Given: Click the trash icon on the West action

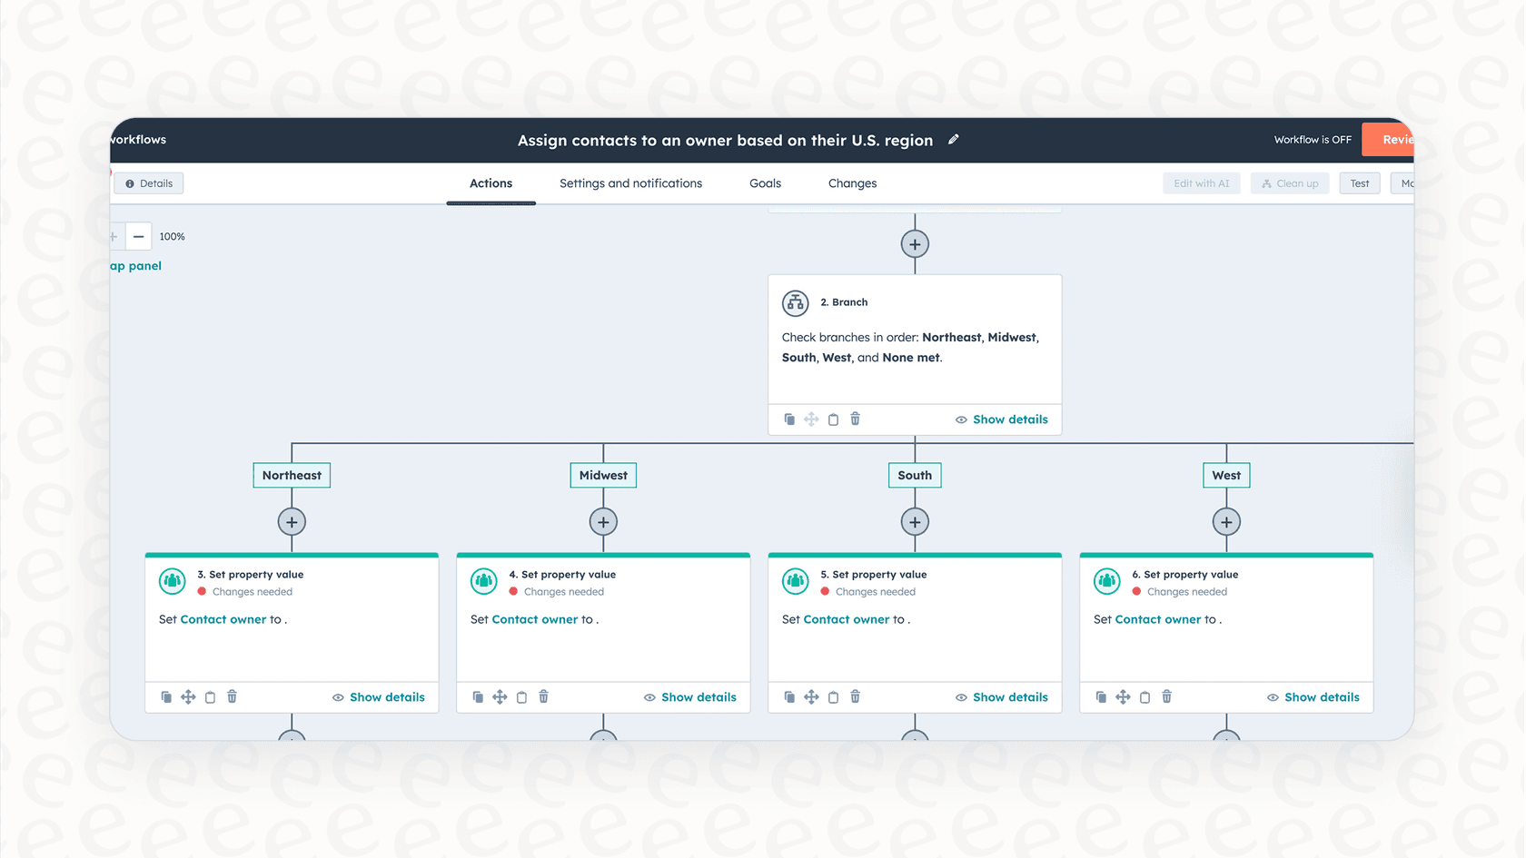Looking at the screenshot, I should click(1166, 696).
